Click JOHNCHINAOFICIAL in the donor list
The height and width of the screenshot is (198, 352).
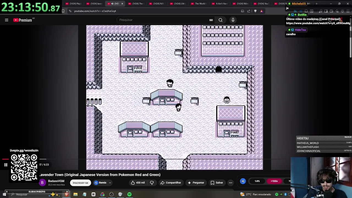click(x=309, y=151)
